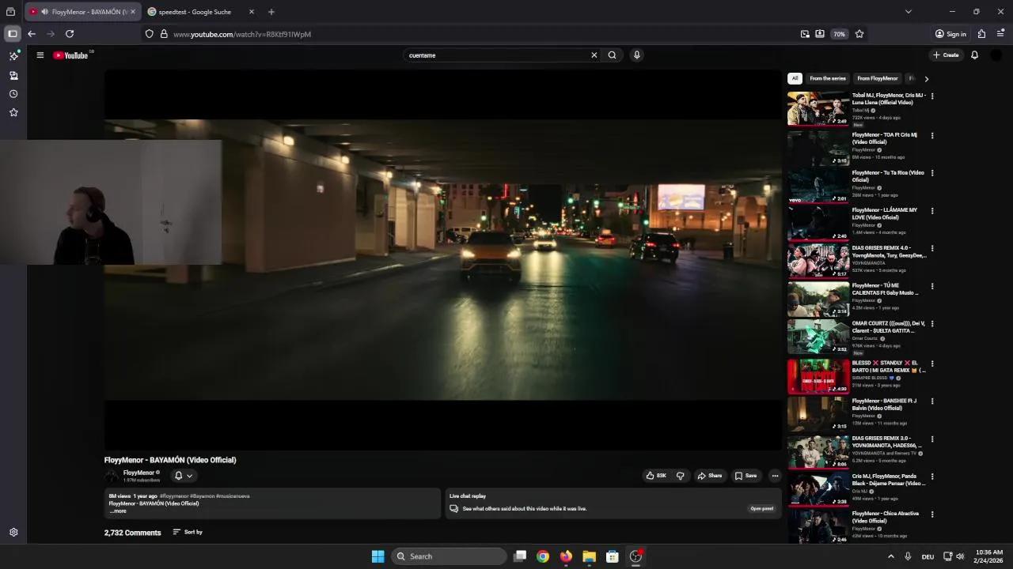List all tabs dropdown arrow
1013x569 pixels.
click(x=908, y=12)
